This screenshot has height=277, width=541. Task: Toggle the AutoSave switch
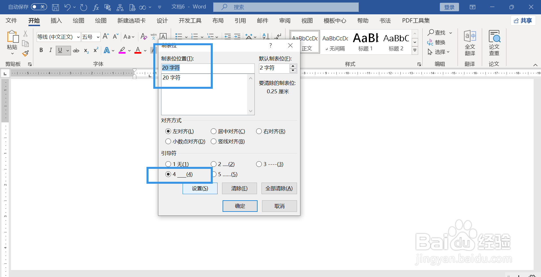[39, 7]
